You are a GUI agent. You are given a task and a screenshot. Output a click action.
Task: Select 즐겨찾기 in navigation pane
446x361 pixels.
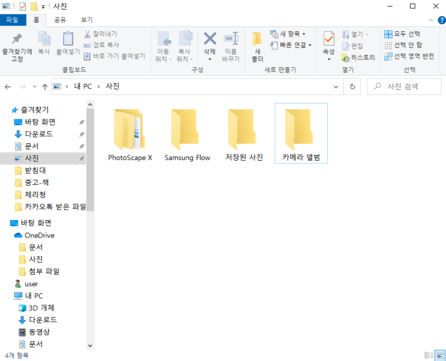30,110
